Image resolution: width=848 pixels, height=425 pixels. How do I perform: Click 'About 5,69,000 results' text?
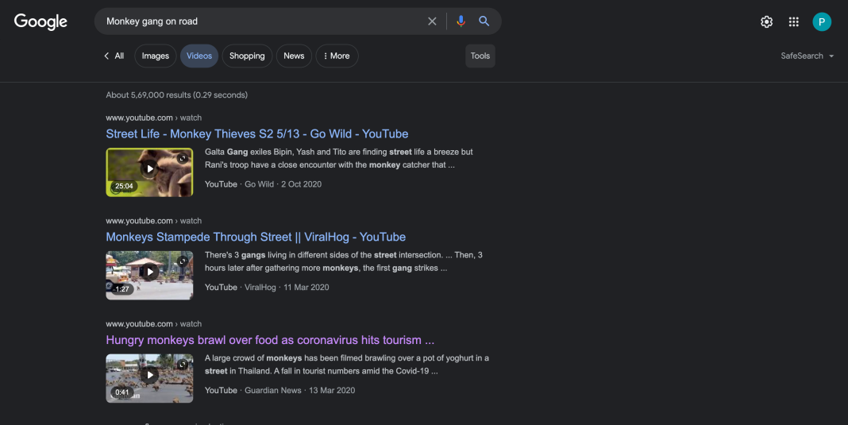[177, 95]
